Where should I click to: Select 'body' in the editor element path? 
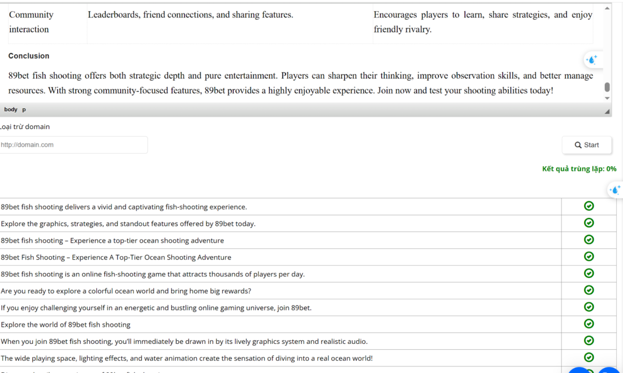[x=10, y=110]
